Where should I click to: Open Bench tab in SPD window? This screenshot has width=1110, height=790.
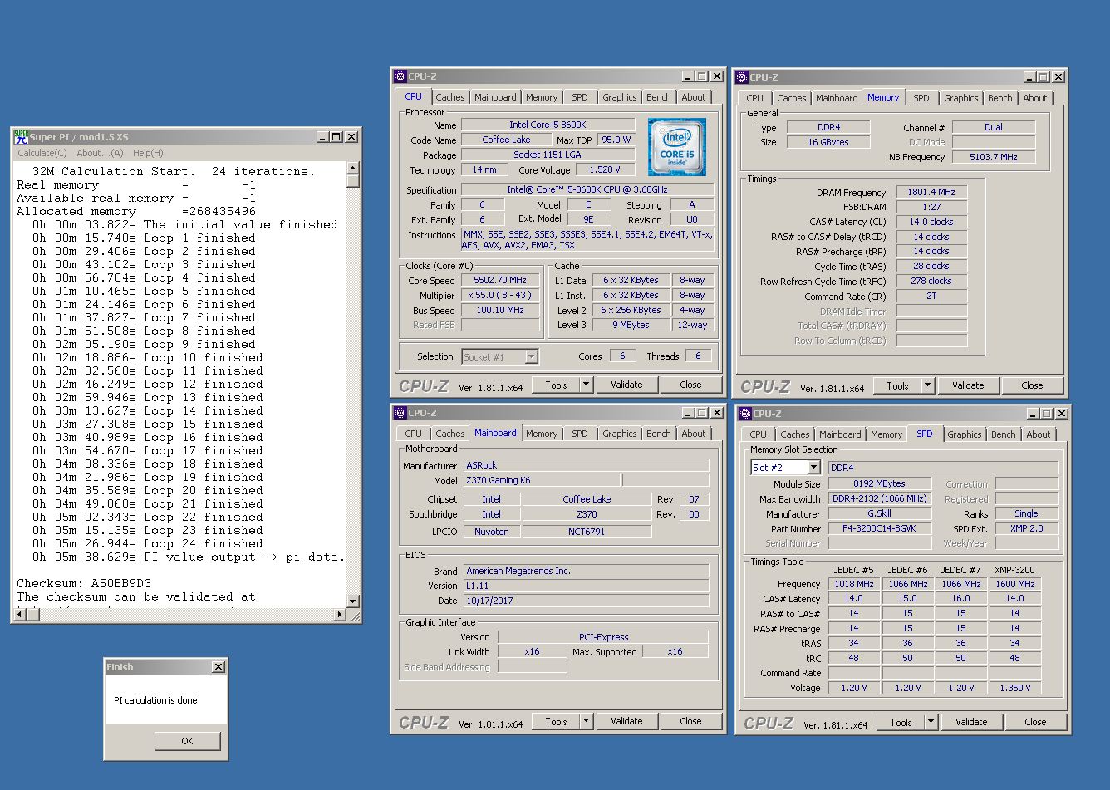[1004, 434]
